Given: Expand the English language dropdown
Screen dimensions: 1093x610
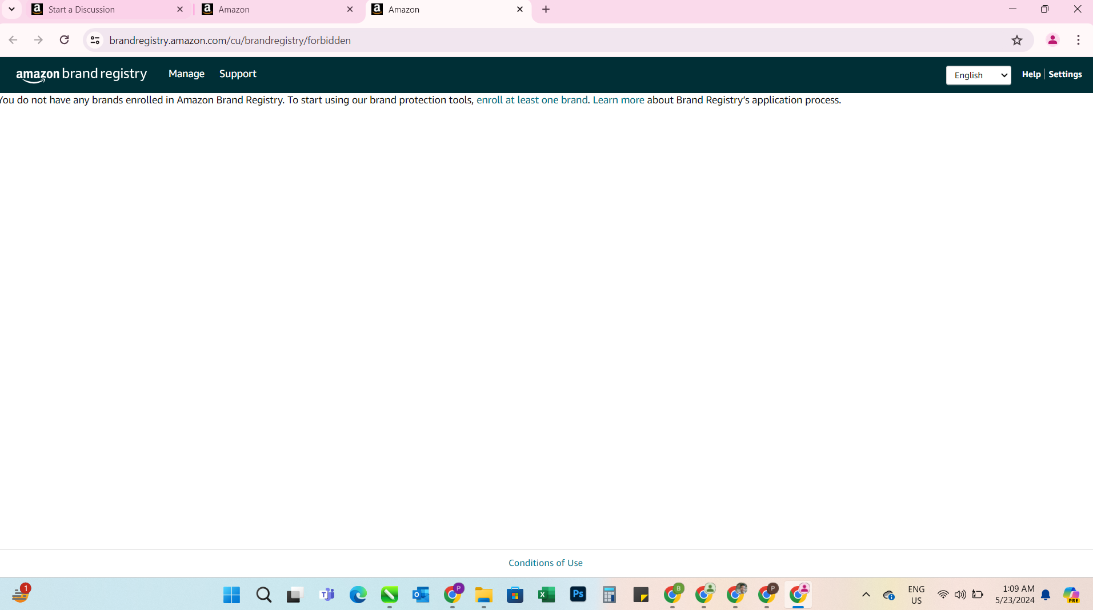Looking at the screenshot, I should point(978,75).
